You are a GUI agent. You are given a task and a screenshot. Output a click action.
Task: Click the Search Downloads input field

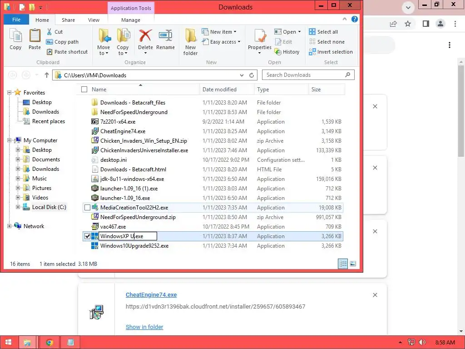308,75
